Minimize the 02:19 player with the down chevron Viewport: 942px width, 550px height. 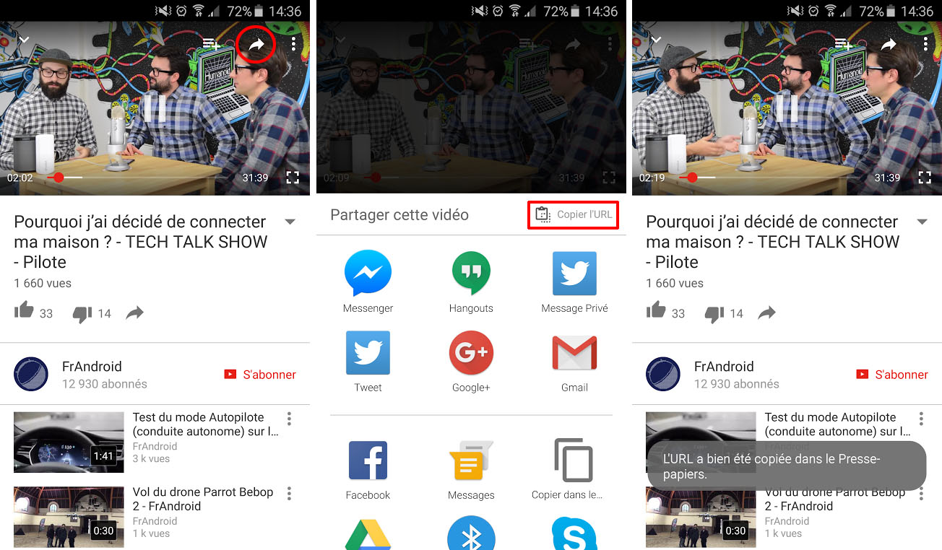point(656,40)
